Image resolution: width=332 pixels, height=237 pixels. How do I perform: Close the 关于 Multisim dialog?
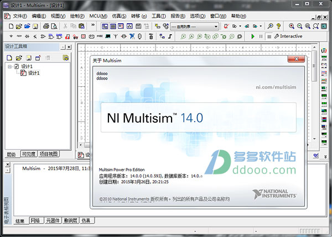tap(296, 59)
